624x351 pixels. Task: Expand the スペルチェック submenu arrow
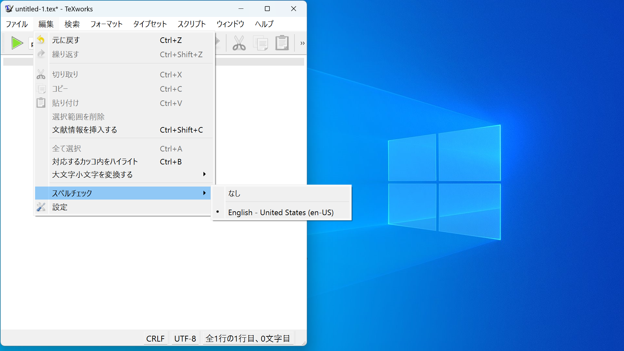pyautogui.click(x=204, y=193)
